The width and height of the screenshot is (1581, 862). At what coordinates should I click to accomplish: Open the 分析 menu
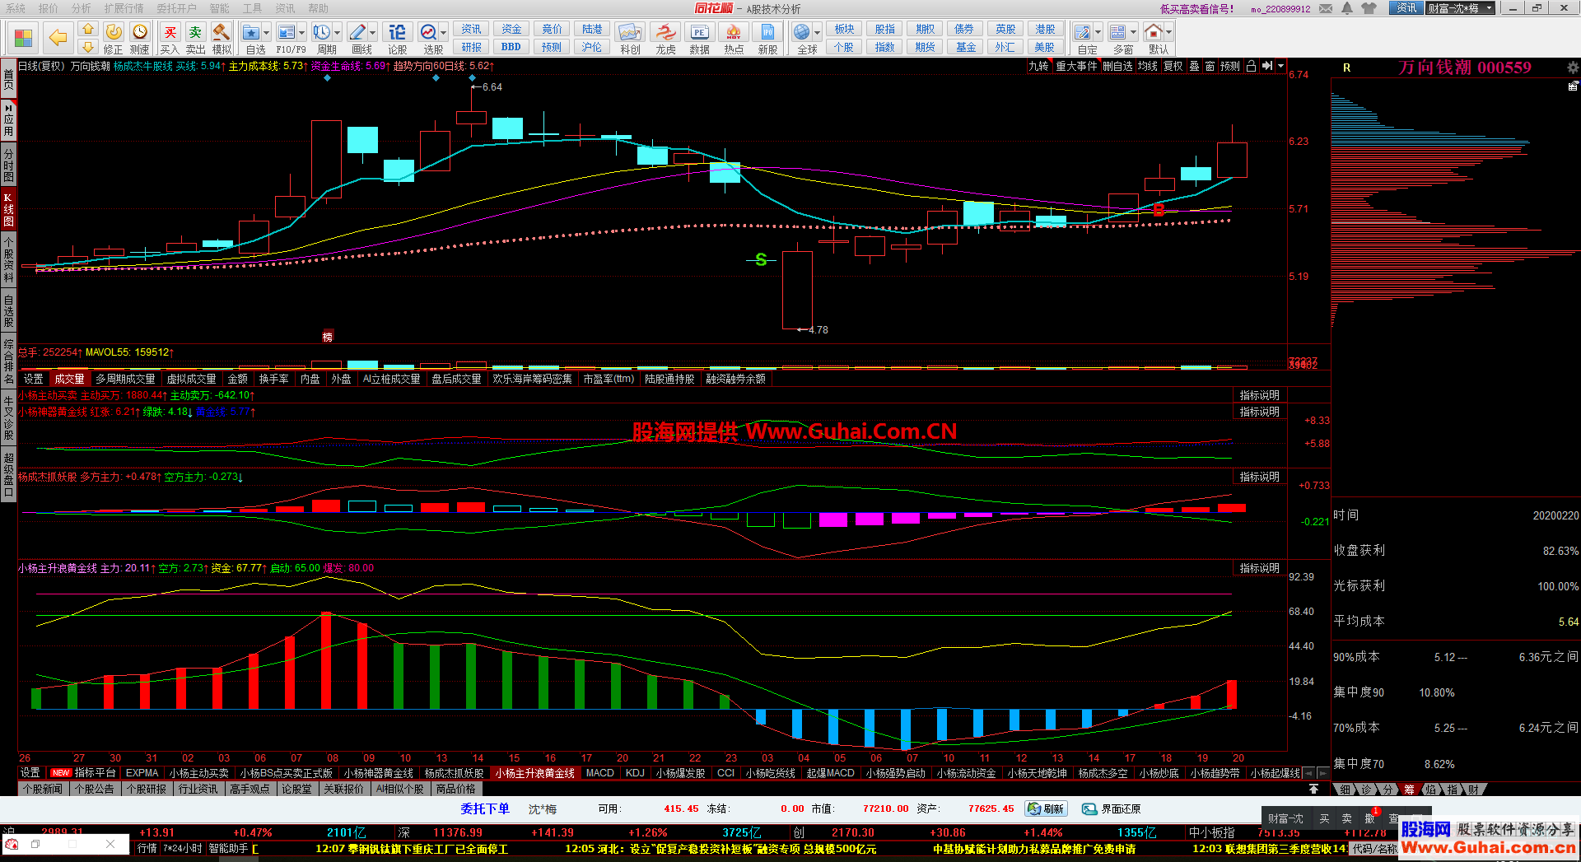point(81,8)
